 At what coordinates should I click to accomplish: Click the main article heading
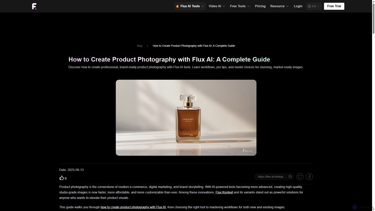point(169,59)
